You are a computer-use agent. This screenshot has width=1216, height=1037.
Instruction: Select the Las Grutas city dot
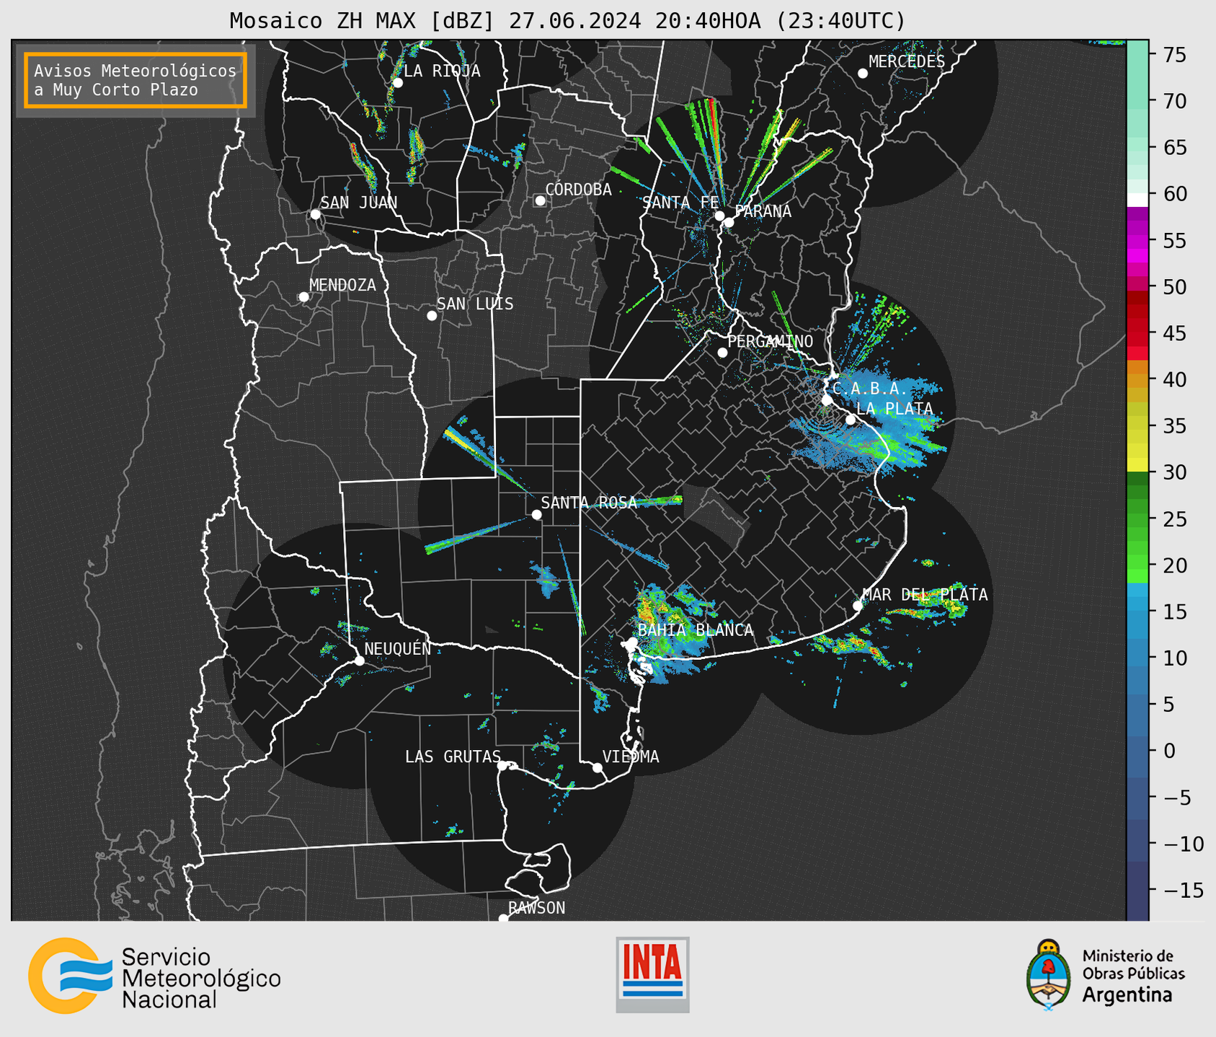502,766
